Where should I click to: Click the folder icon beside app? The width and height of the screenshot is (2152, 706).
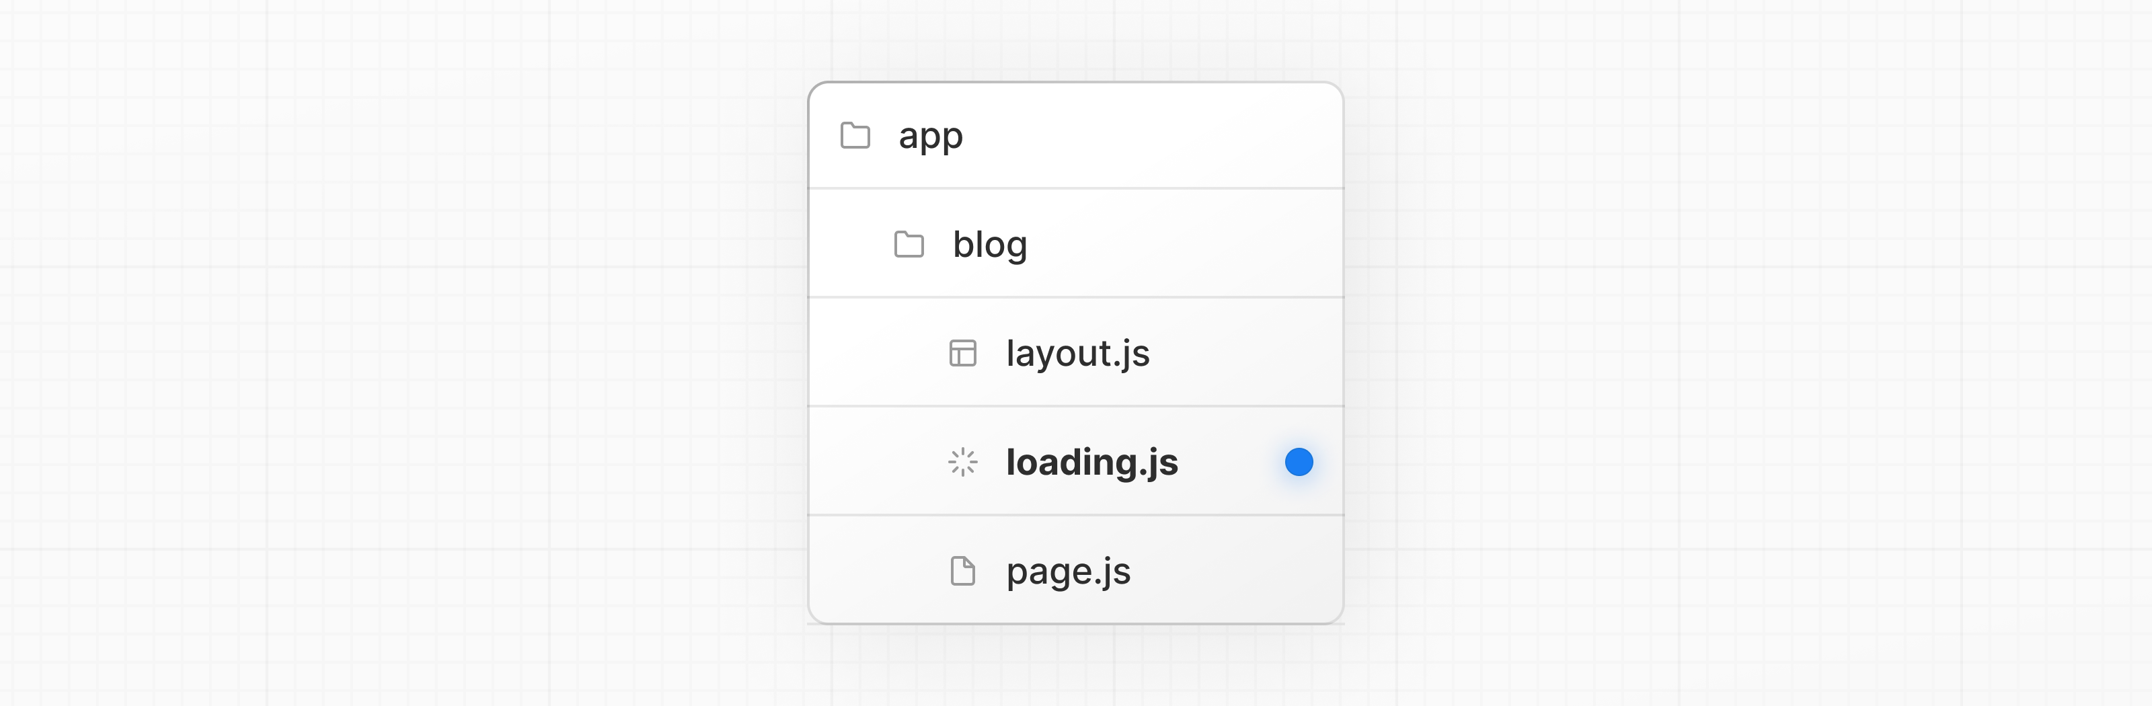[x=855, y=135]
